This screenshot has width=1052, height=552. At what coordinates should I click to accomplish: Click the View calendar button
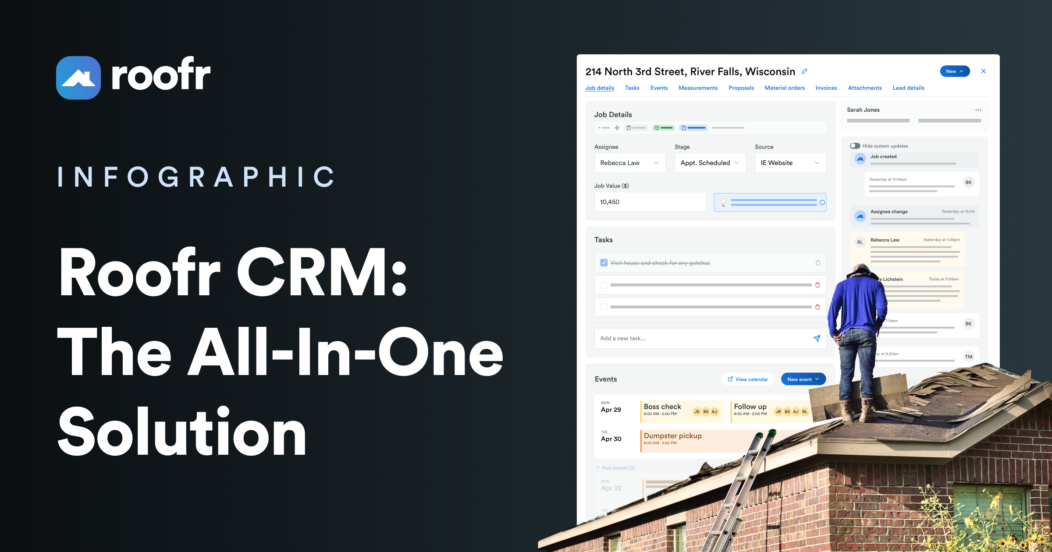coord(748,379)
